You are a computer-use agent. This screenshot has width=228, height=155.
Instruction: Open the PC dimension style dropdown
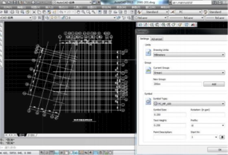point(200,12)
